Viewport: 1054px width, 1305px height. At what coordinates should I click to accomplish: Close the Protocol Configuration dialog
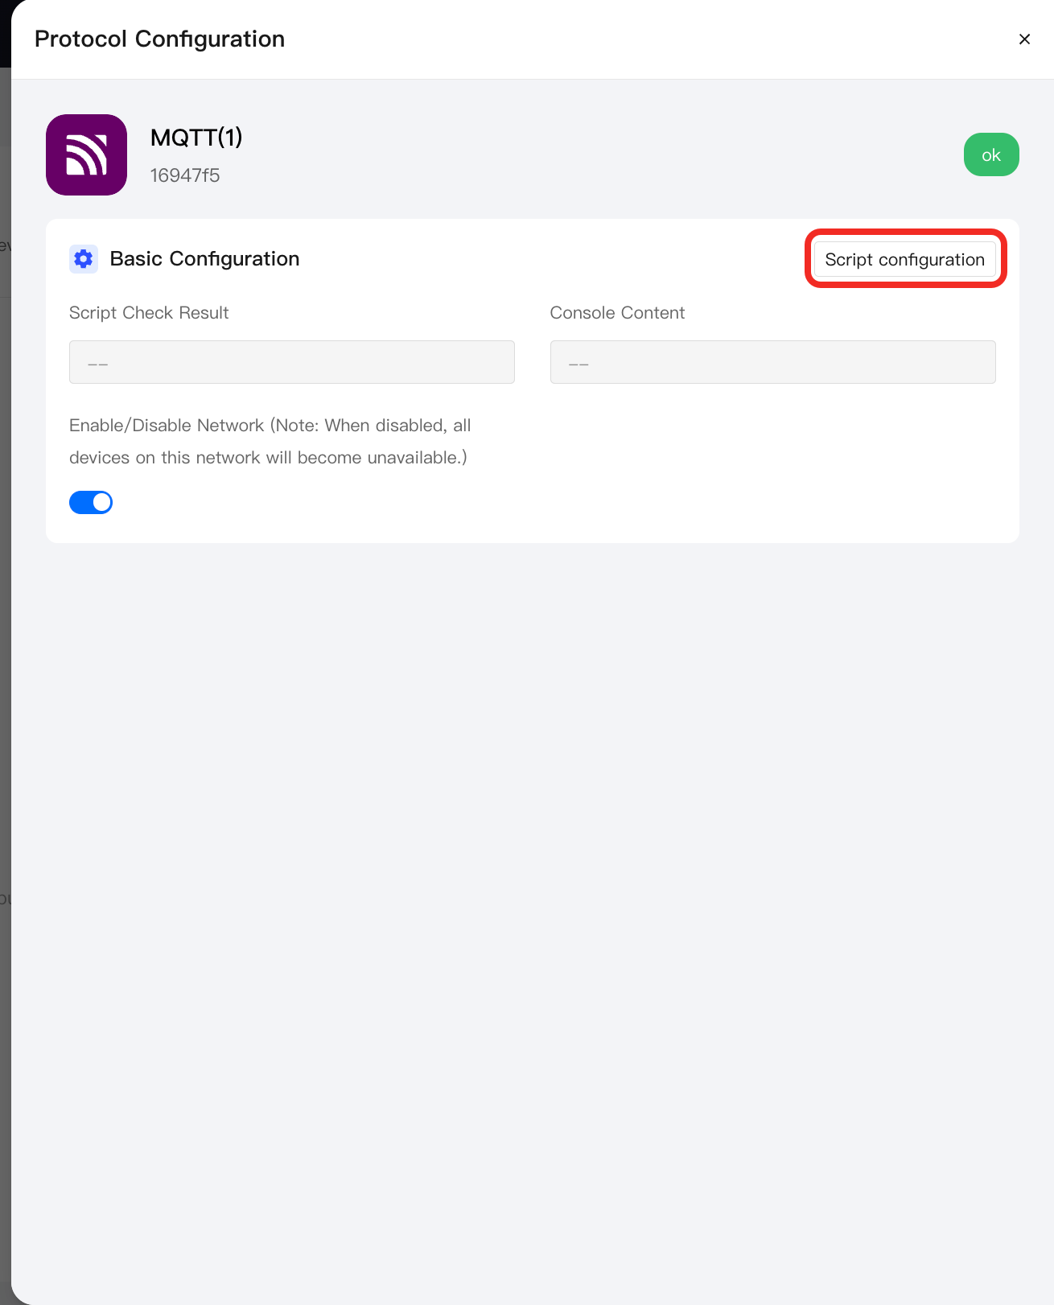(x=1024, y=39)
